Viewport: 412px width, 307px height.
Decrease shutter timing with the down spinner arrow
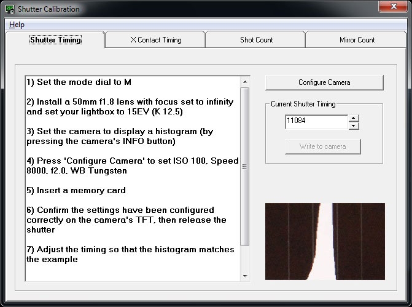pos(354,126)
